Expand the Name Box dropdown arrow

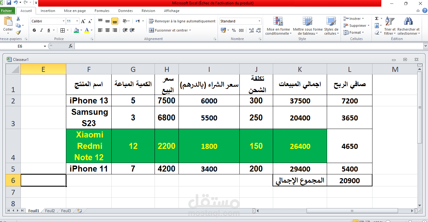tap(45, 46)
